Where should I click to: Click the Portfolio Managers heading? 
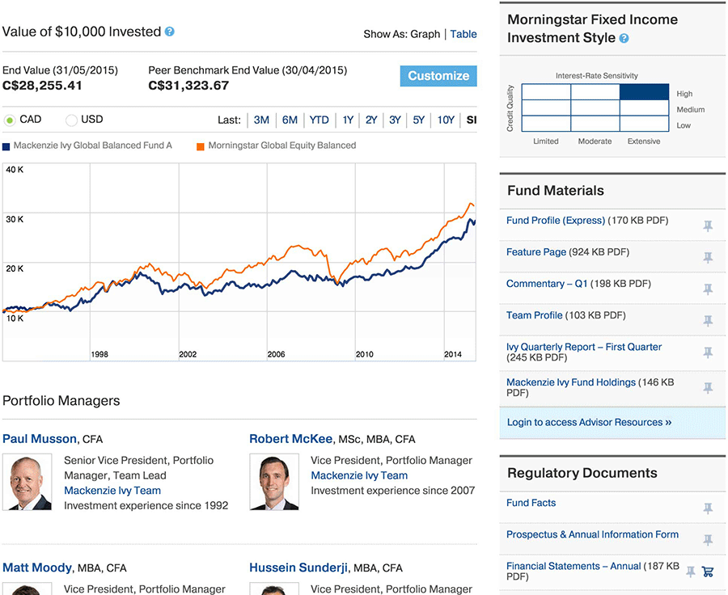pos(61,400)
